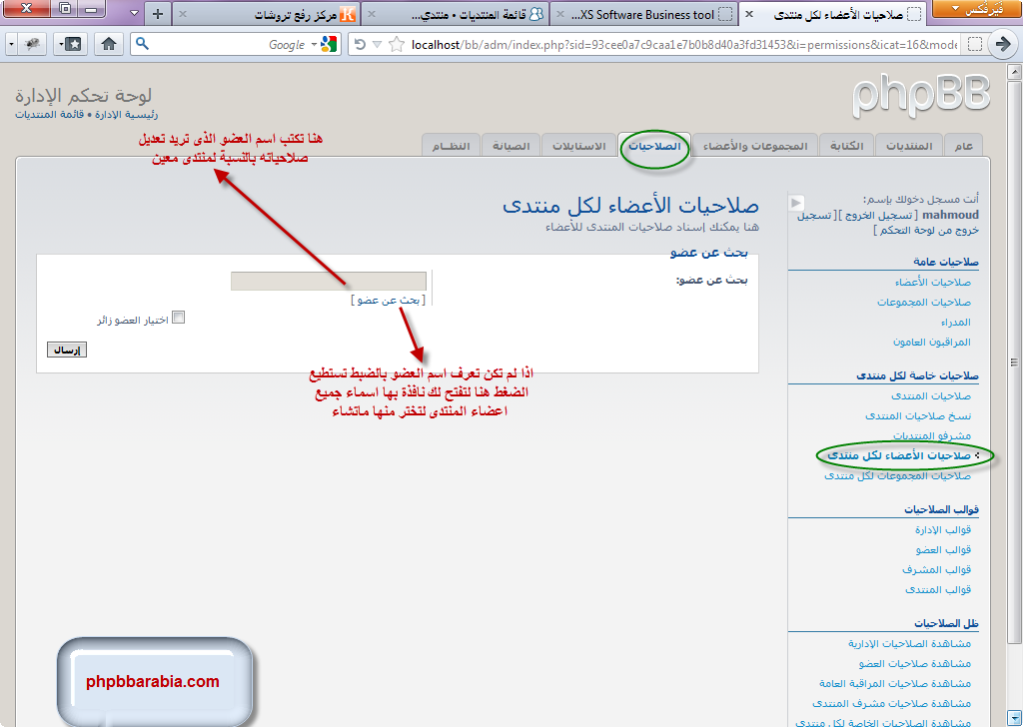
Task: Open مشاهدة صلاحيات مشرف المنتدى link
Action: coord(891,703)
